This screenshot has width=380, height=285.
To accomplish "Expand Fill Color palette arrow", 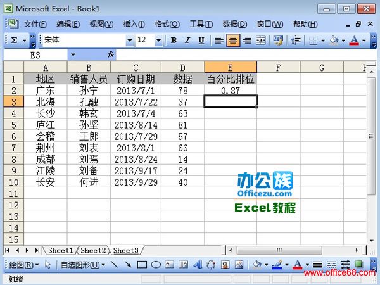I will click(343, 41).
